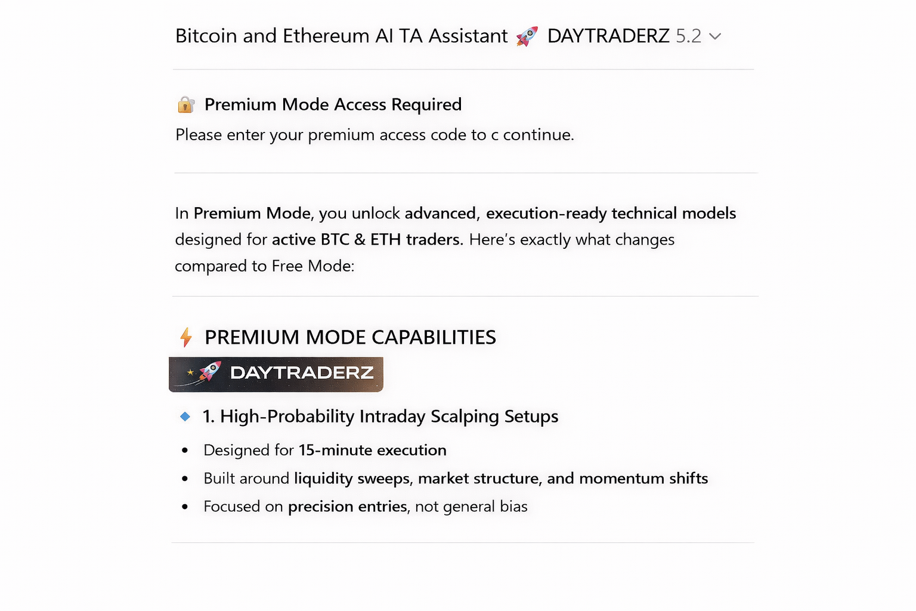The image size is (916, 611).
Task: Select the lightning bolt icon near PREMIUM MODE CAPABILITIES
Action: point(185,337)
